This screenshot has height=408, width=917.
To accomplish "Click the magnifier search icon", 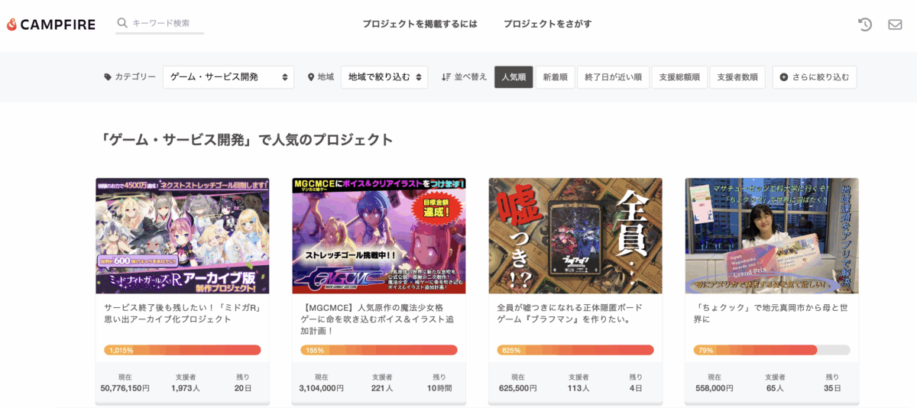I will [x=122, y=23].
